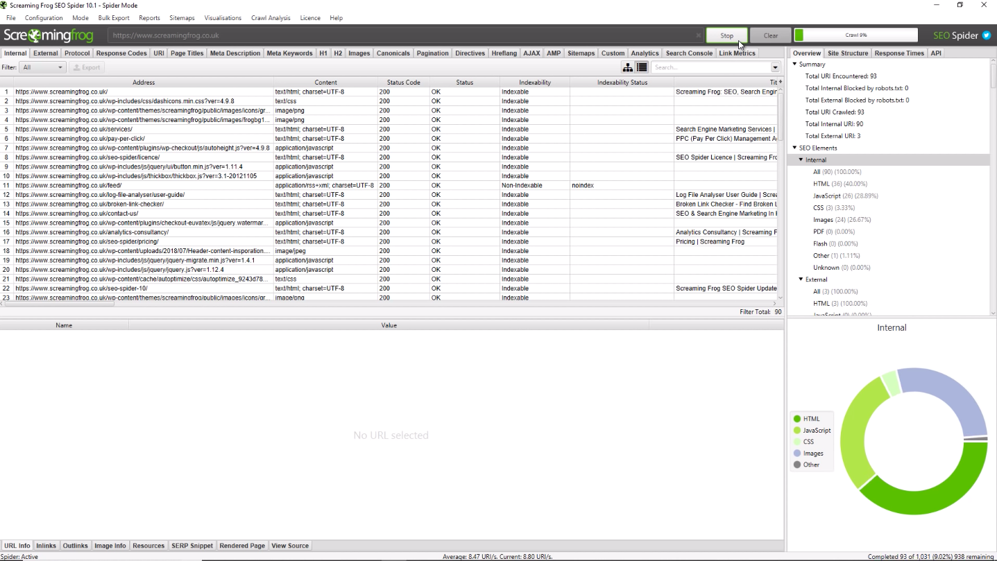Screen dimensions: 997x561
Task: Click the Export upload icon button
Action: pos(87,67)
